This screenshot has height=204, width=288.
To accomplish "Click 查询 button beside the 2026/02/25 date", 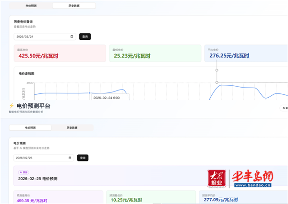I will (83, 158).
